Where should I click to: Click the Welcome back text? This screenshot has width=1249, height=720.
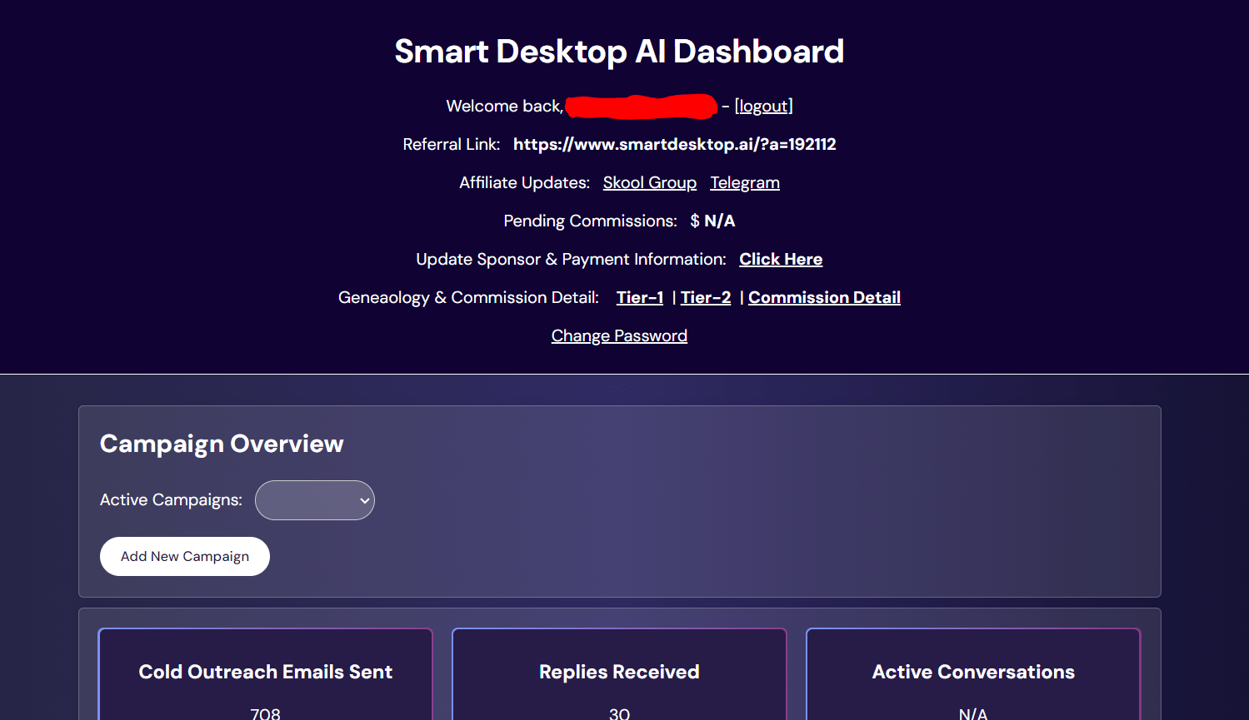coord(504,106)
